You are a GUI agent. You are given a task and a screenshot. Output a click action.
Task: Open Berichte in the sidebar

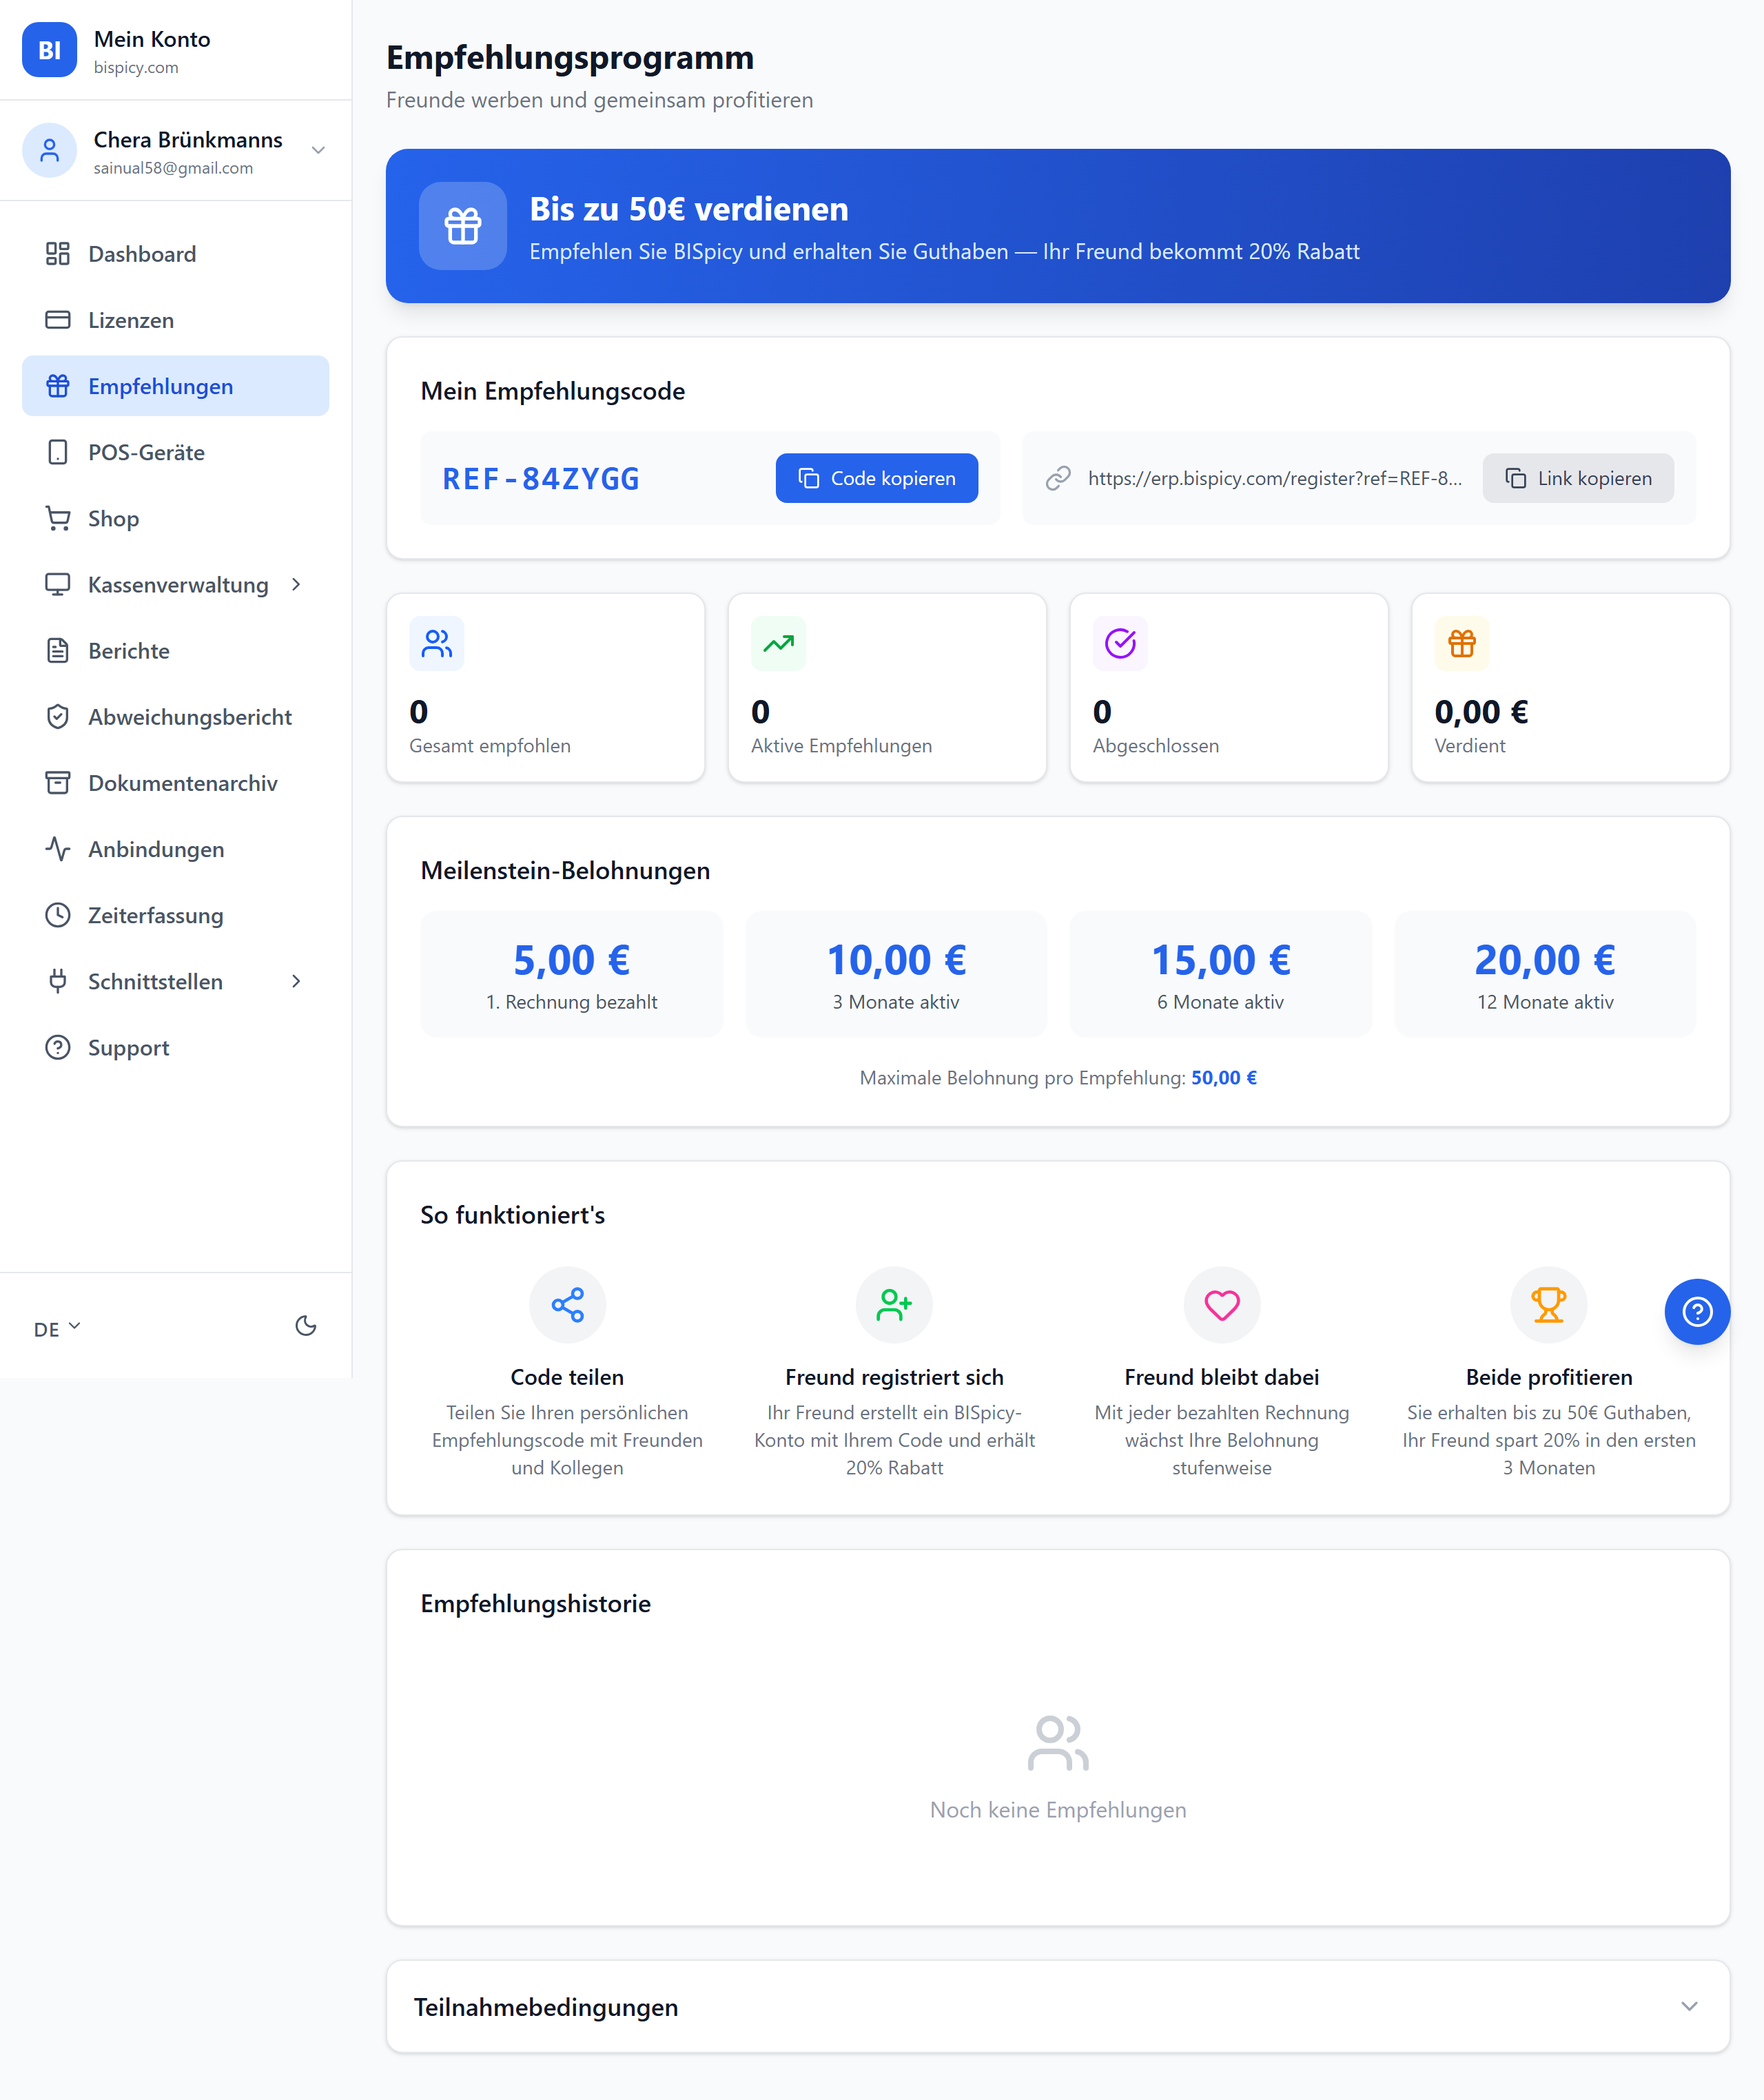pyautogui.click(x=175, y=650)
